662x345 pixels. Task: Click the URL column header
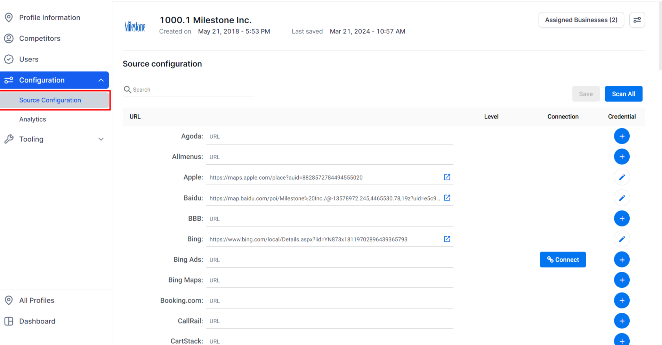pyautogui.click(x=135, y=117)
